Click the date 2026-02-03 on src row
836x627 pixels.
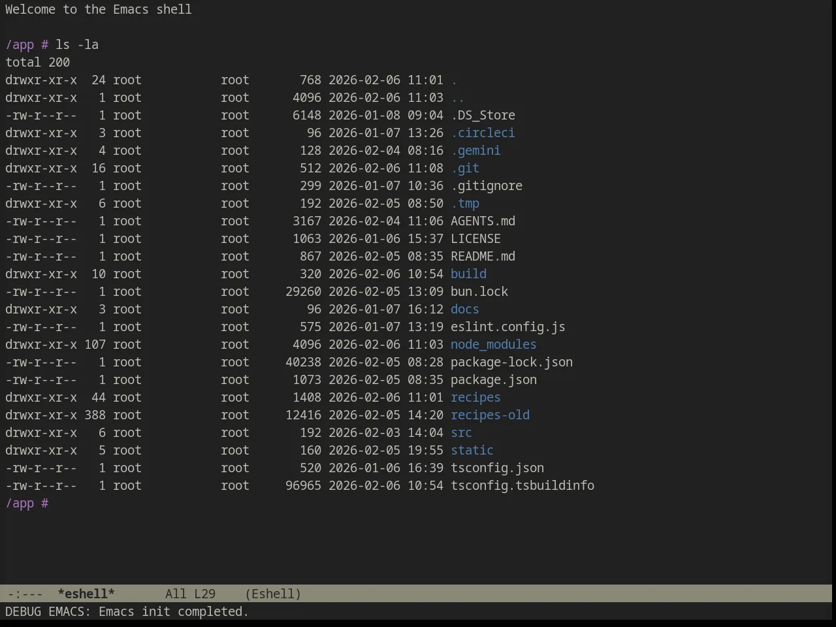click(x=364, y=432)
